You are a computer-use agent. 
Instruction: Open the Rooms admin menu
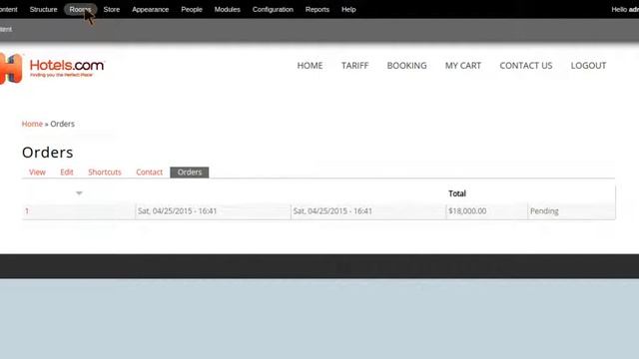[x=80, y=9]
